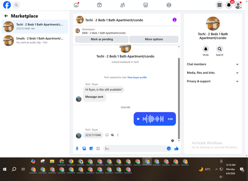React to 3232131846 message with emoji

pos(107,135)
